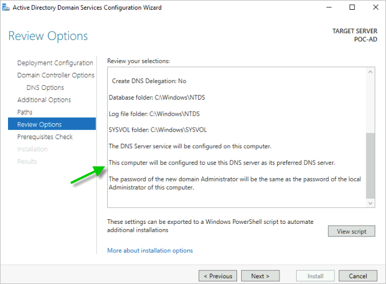Click the 'Review your selections:' label
386x284 pixels.
[x=139, y=61]
